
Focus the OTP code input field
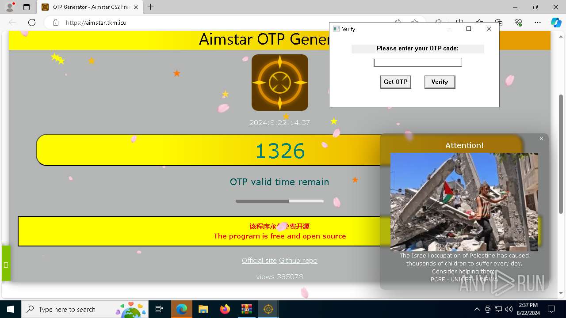coord(418,62)
